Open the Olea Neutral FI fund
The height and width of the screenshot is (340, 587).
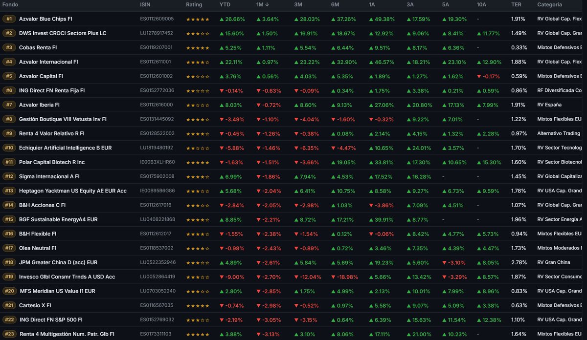[38, 248]
